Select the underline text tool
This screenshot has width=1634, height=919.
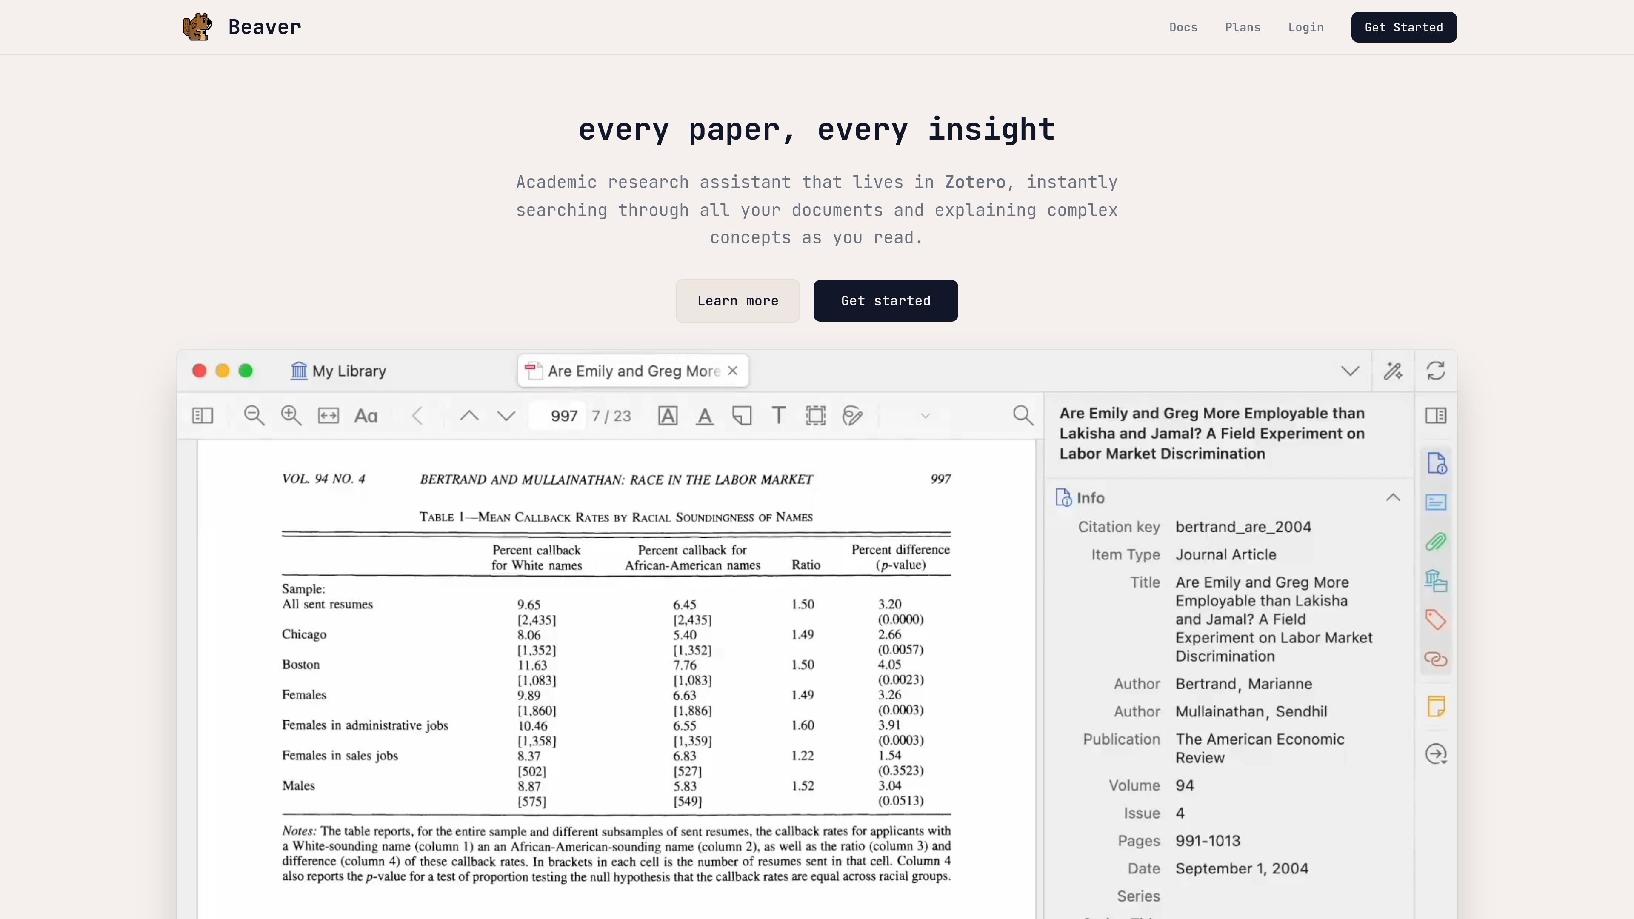[705, 415]
